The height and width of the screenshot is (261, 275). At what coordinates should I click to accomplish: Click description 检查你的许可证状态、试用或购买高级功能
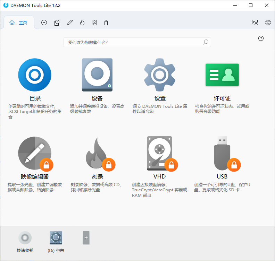(222, 109)
